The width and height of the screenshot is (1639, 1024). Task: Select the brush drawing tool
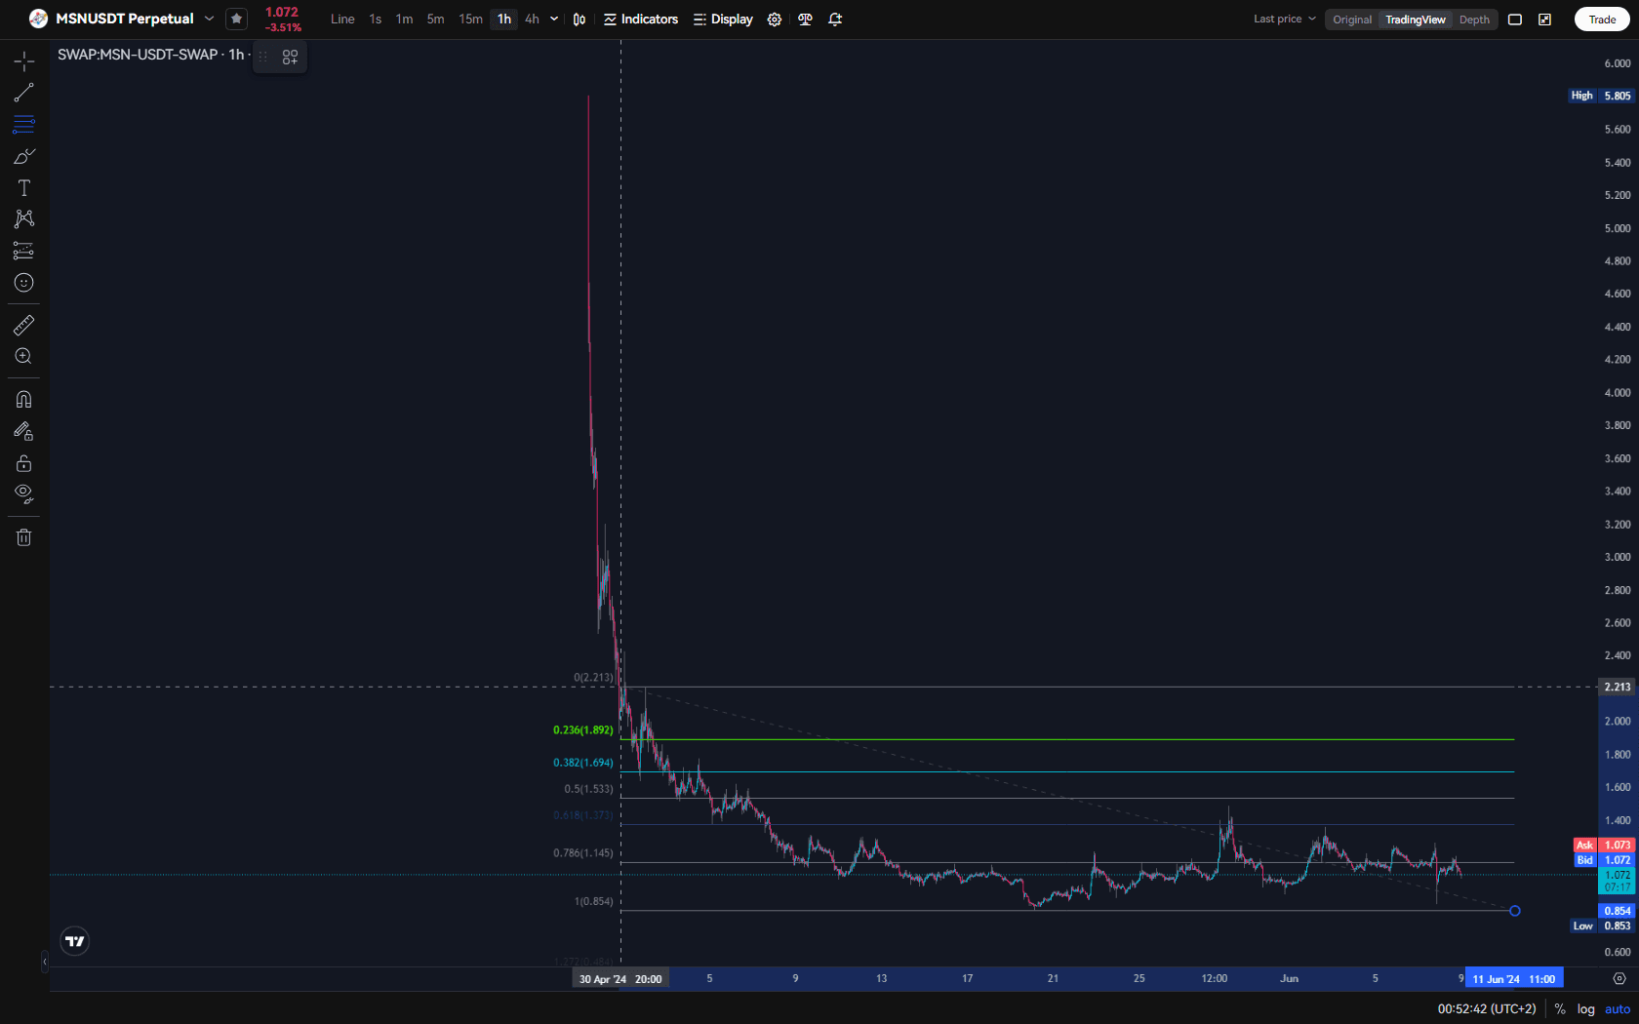pos(24,156)
